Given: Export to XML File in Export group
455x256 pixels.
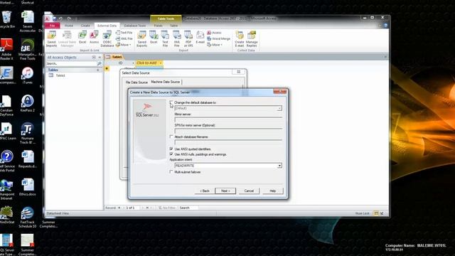Looking at the screenshot, I should tap(177, 39).
